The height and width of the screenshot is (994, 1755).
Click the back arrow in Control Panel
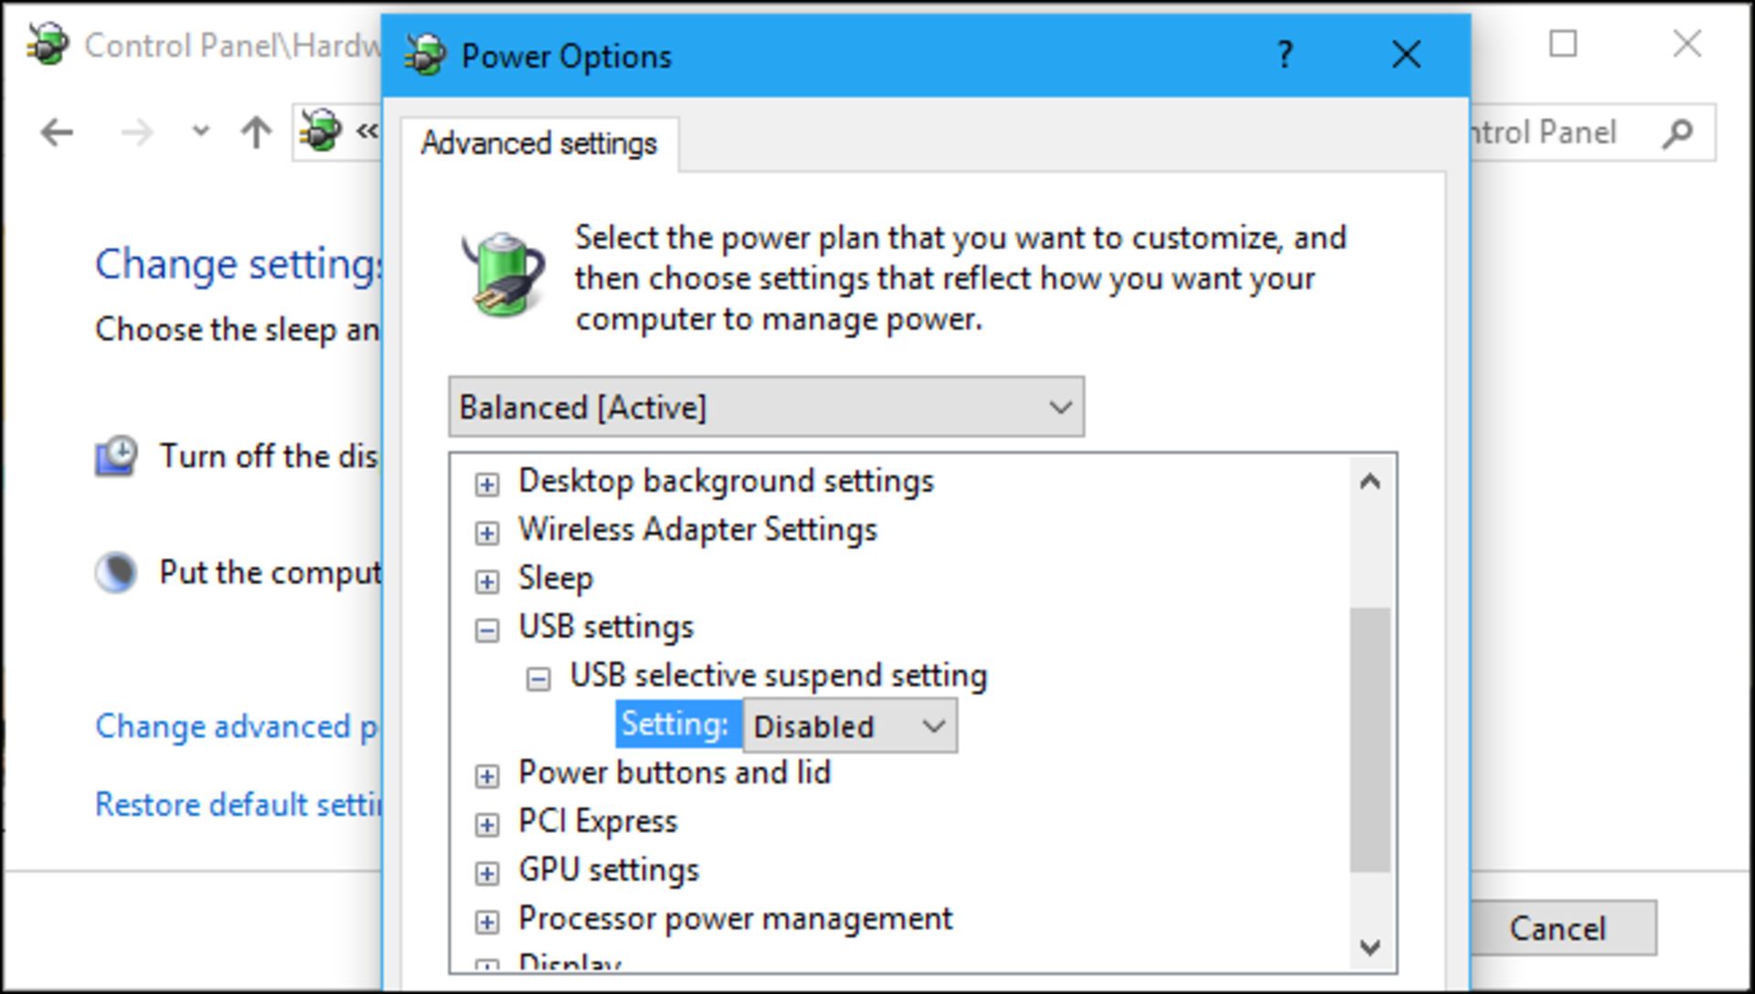57,134
